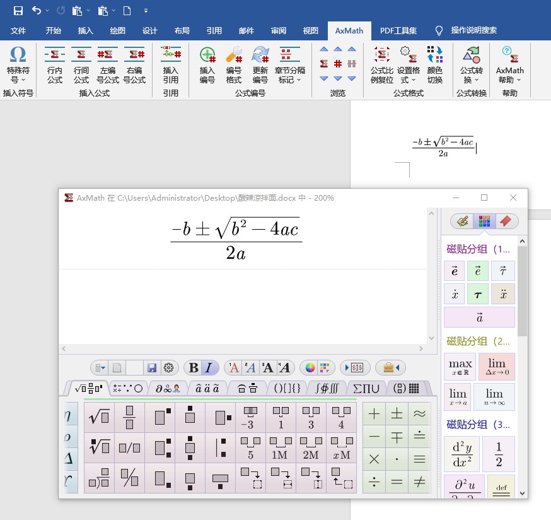
Task: Insert the vector a tile
Action: point(479,317)
